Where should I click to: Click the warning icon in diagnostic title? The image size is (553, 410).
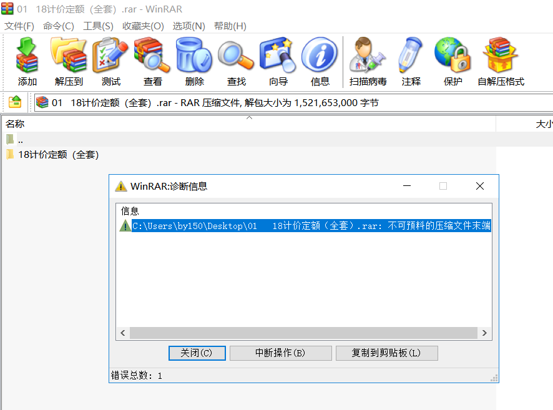coord(121,186)
